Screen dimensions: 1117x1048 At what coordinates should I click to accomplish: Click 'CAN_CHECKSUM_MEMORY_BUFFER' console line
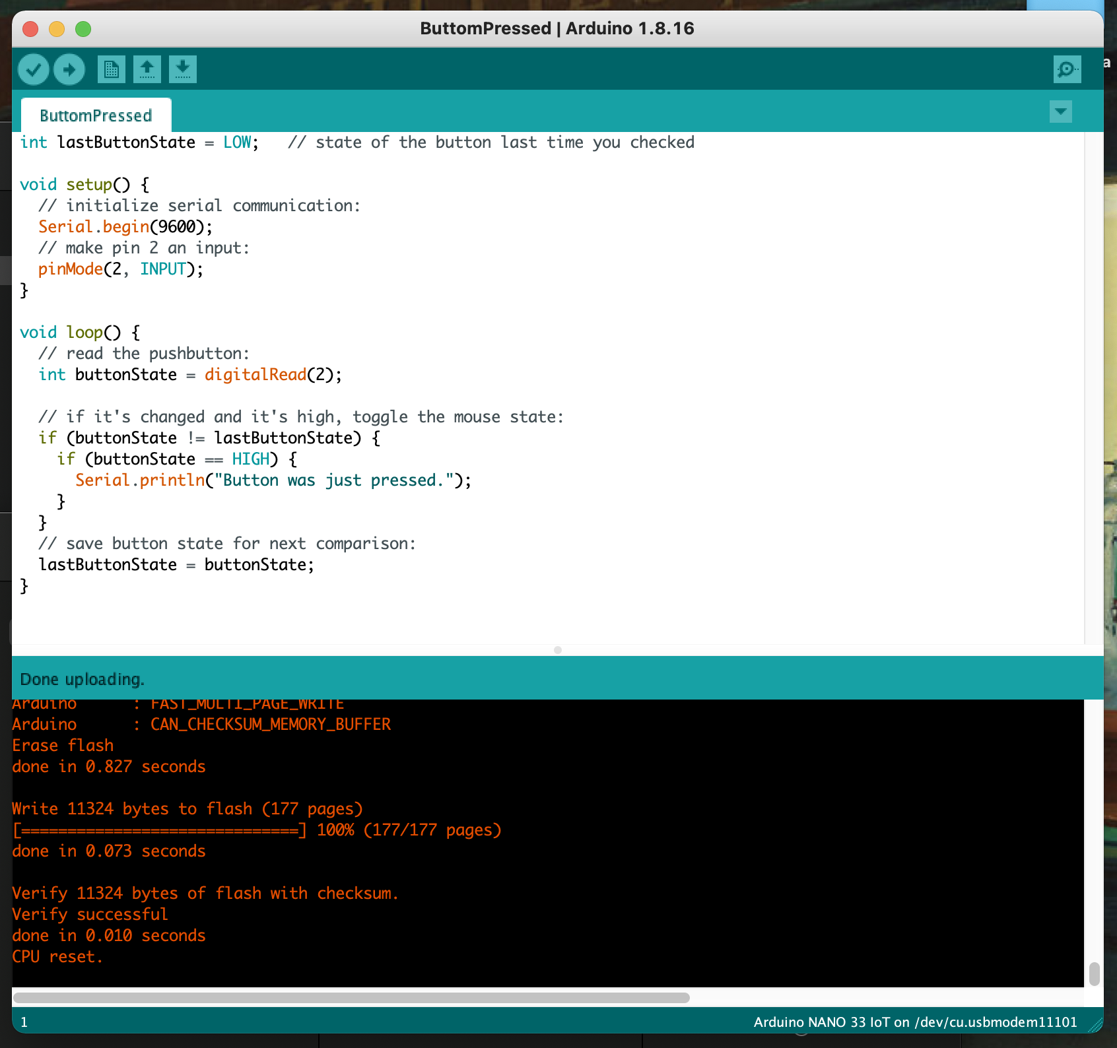point(201,725)
